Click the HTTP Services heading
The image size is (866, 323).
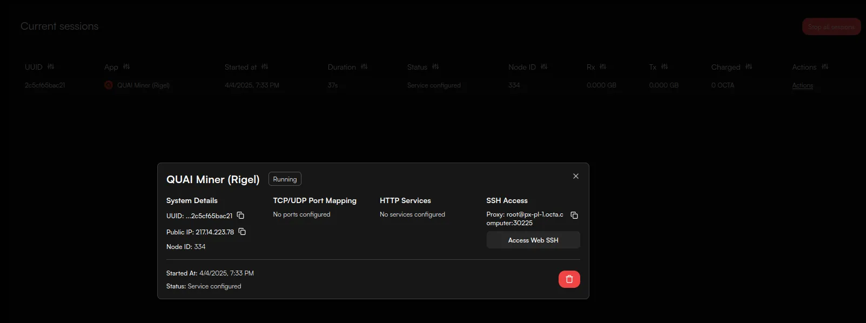(x=405, y=200)
